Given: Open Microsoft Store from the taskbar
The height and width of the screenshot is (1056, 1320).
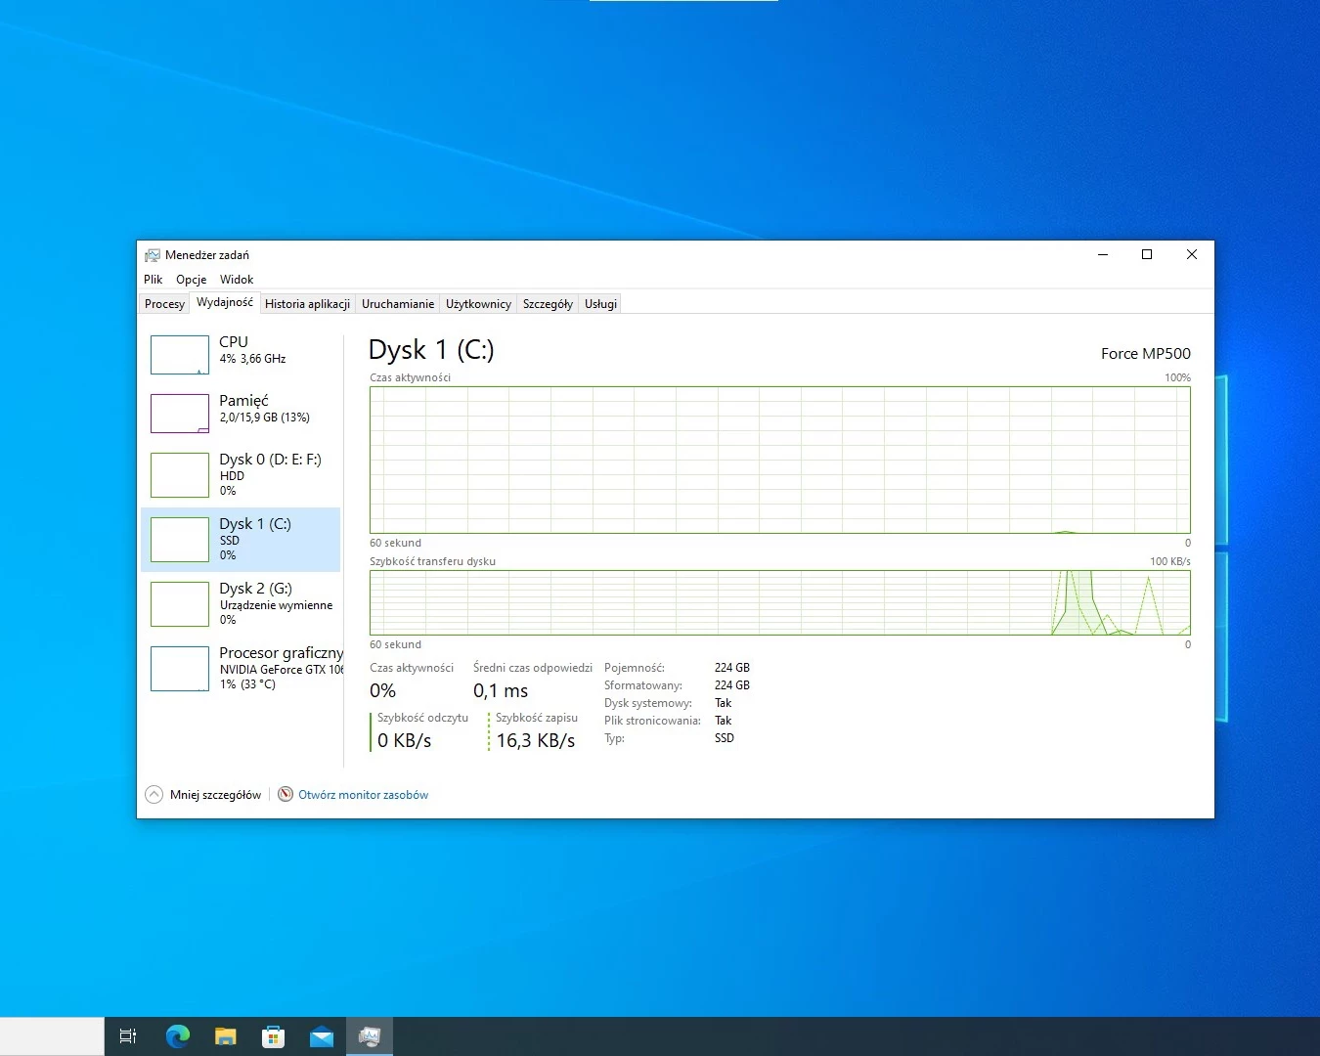Looking at the screenshot, I should point(274,1036).
